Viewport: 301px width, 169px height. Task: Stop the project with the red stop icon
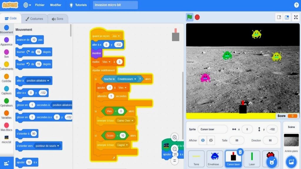click(x=197, y=17)
